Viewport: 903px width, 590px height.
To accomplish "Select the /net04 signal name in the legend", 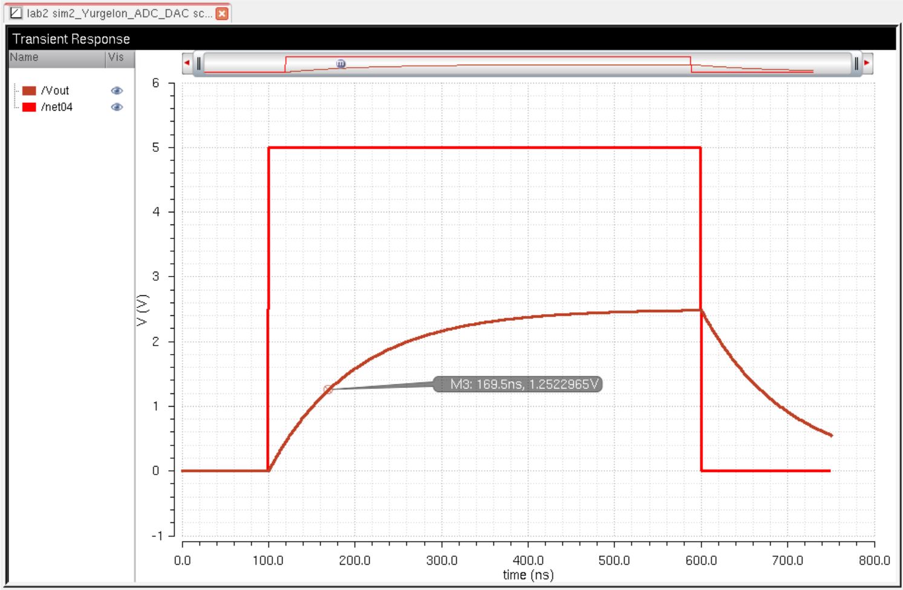I will click(x=57, y=107).
